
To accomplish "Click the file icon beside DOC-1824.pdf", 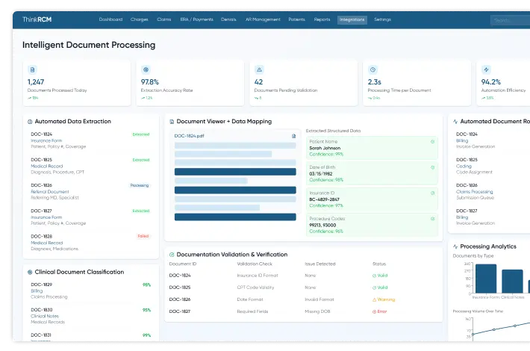I will [x=293, y=136].
